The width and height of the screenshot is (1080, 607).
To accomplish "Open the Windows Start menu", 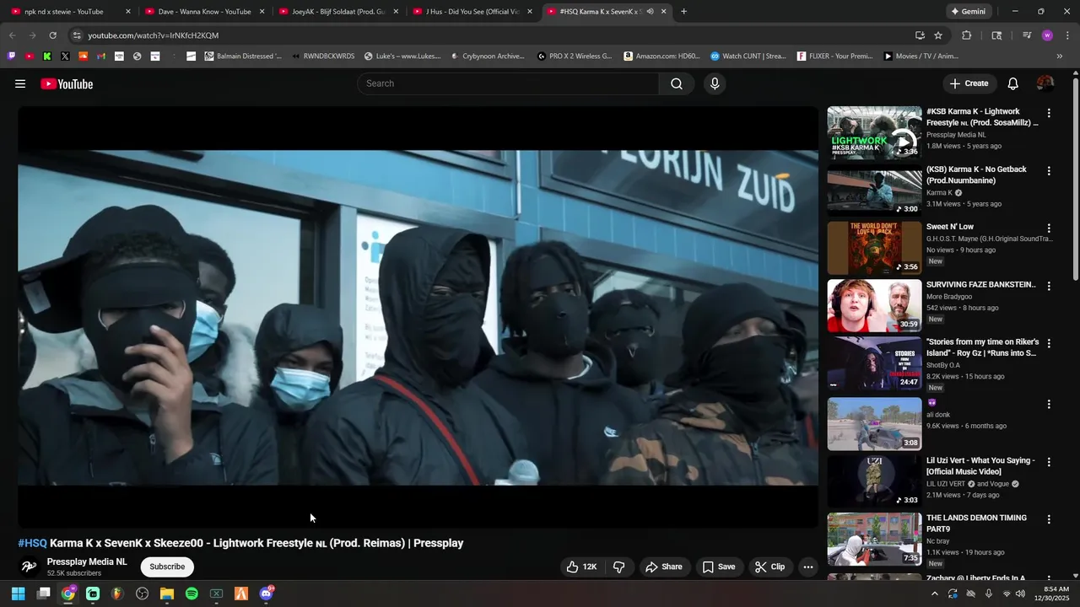I will [x=18, y=594].
